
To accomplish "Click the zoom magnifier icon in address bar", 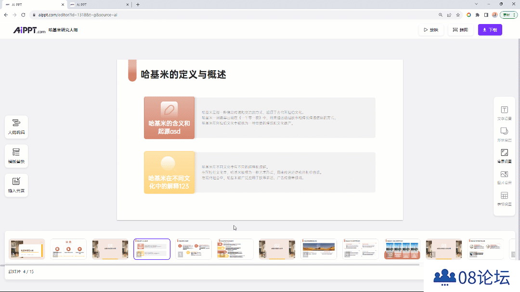I will [x=441, y=15].
